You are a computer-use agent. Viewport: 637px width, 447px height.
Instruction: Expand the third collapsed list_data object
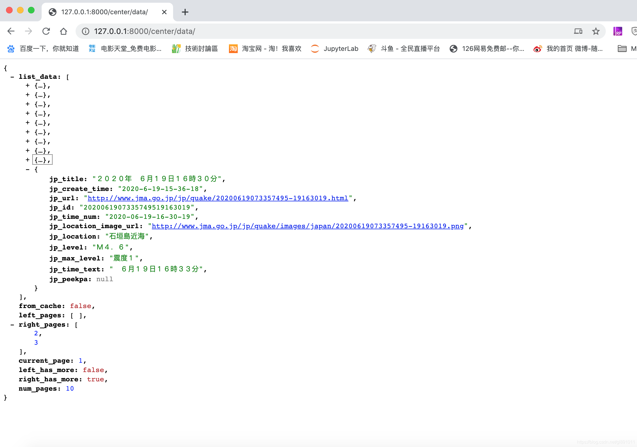[27, 105]
